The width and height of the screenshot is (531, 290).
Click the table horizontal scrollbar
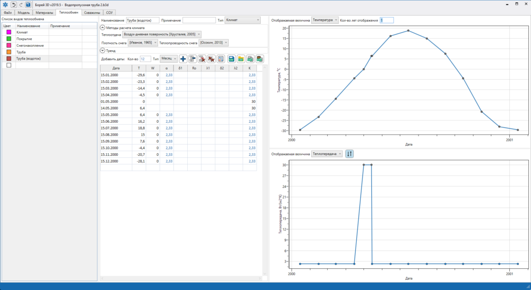[181, 279]
